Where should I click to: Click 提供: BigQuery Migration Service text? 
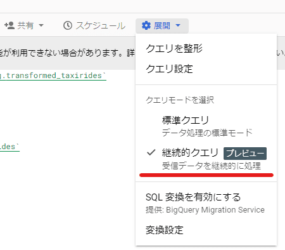point(205,210)
